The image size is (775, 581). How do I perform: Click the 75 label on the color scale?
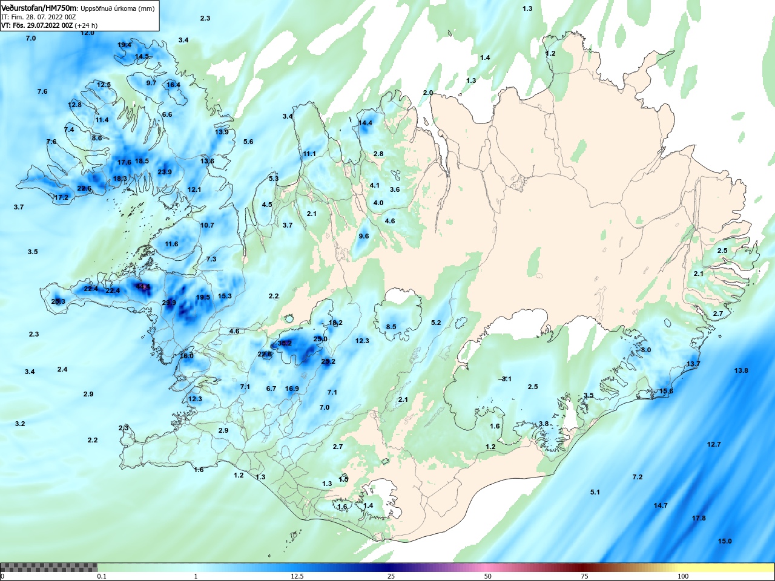(585, 576)
